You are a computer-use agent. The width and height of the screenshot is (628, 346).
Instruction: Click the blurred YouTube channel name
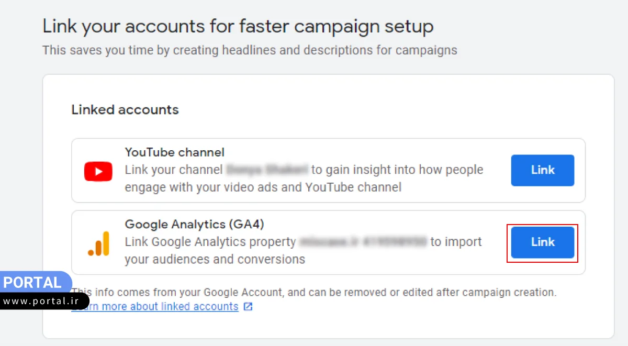(267, 170)
